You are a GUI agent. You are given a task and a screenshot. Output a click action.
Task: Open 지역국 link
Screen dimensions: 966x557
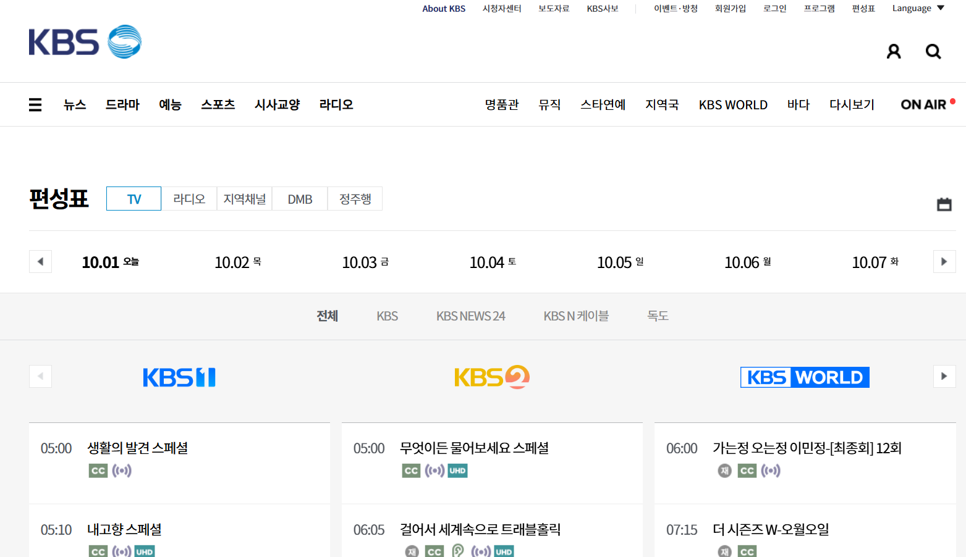(662, 105)
